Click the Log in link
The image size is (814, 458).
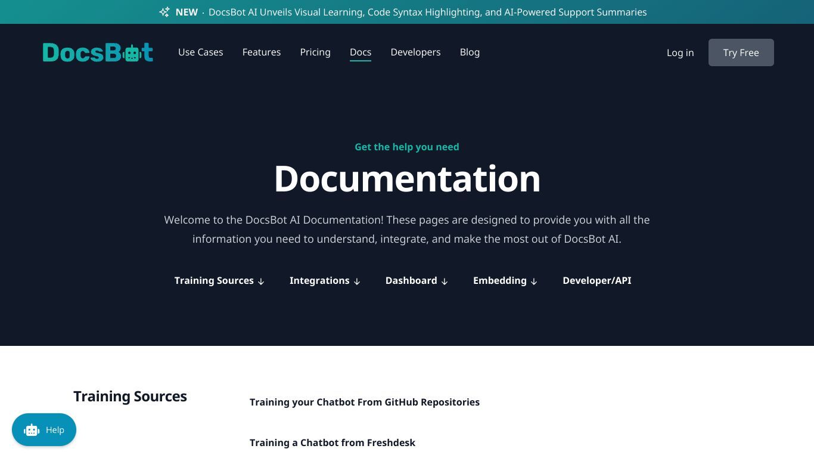680,52
